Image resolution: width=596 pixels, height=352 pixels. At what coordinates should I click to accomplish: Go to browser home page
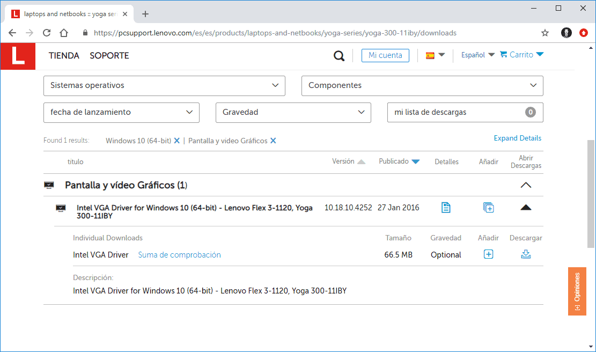(x=64, y=33)
